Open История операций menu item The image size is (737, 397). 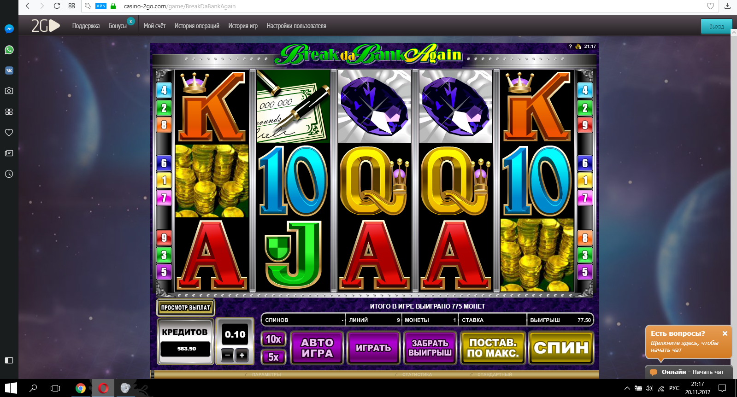point(197,26)
